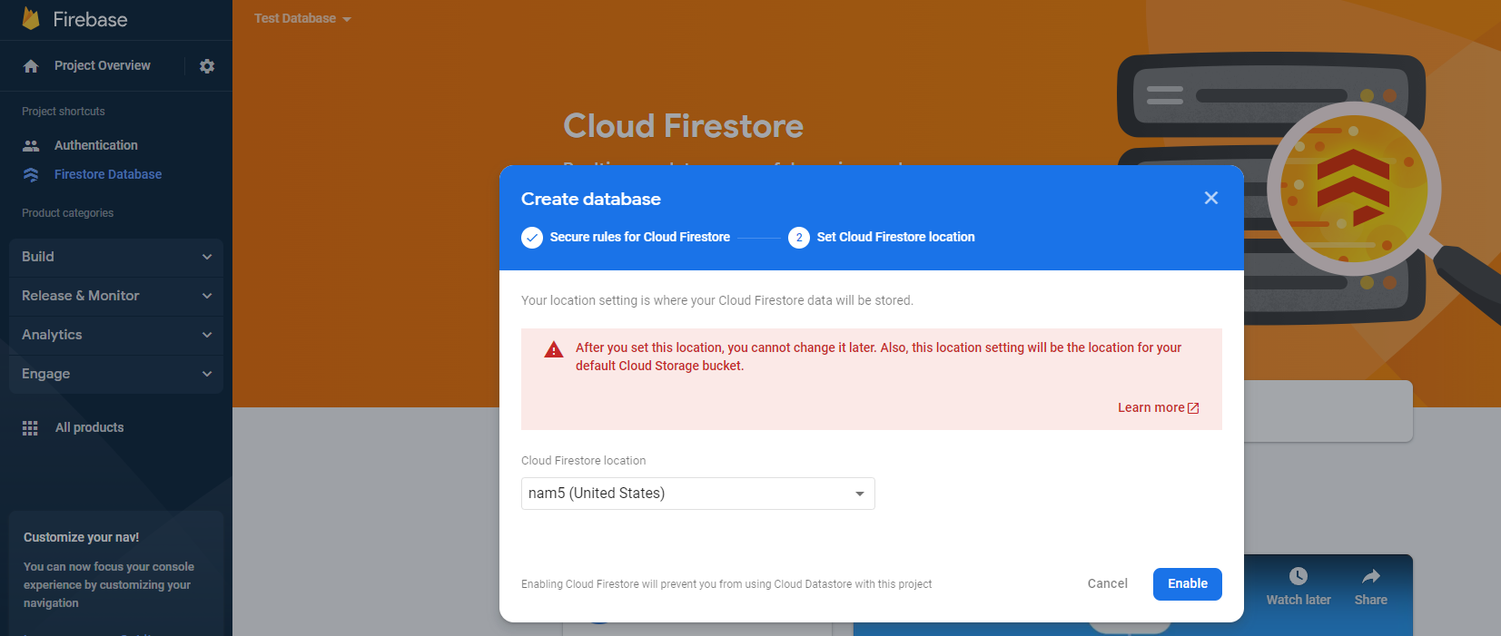Open project settings gear icon
The height and width of the screenshot is (636, 1501).
[207, 66]
